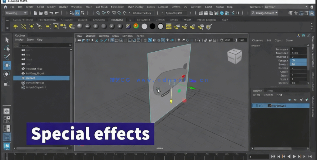This screenshot has width=317, height=160.
Task: Toggle the workspace lock icon
Action: (312, 7)
